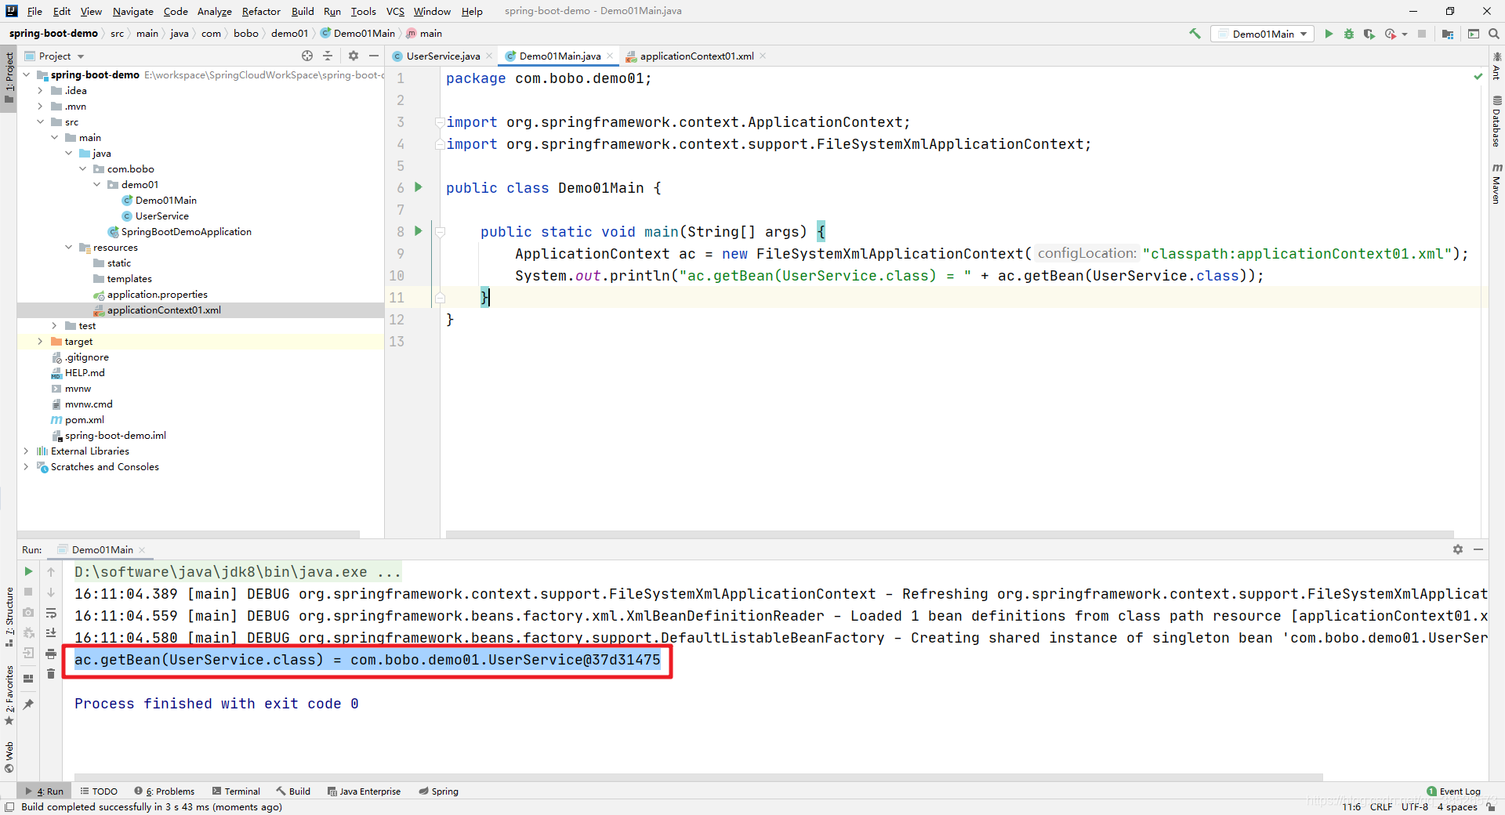
Task: Run with coverage icon in toolbar
Action: [1369, 34]
